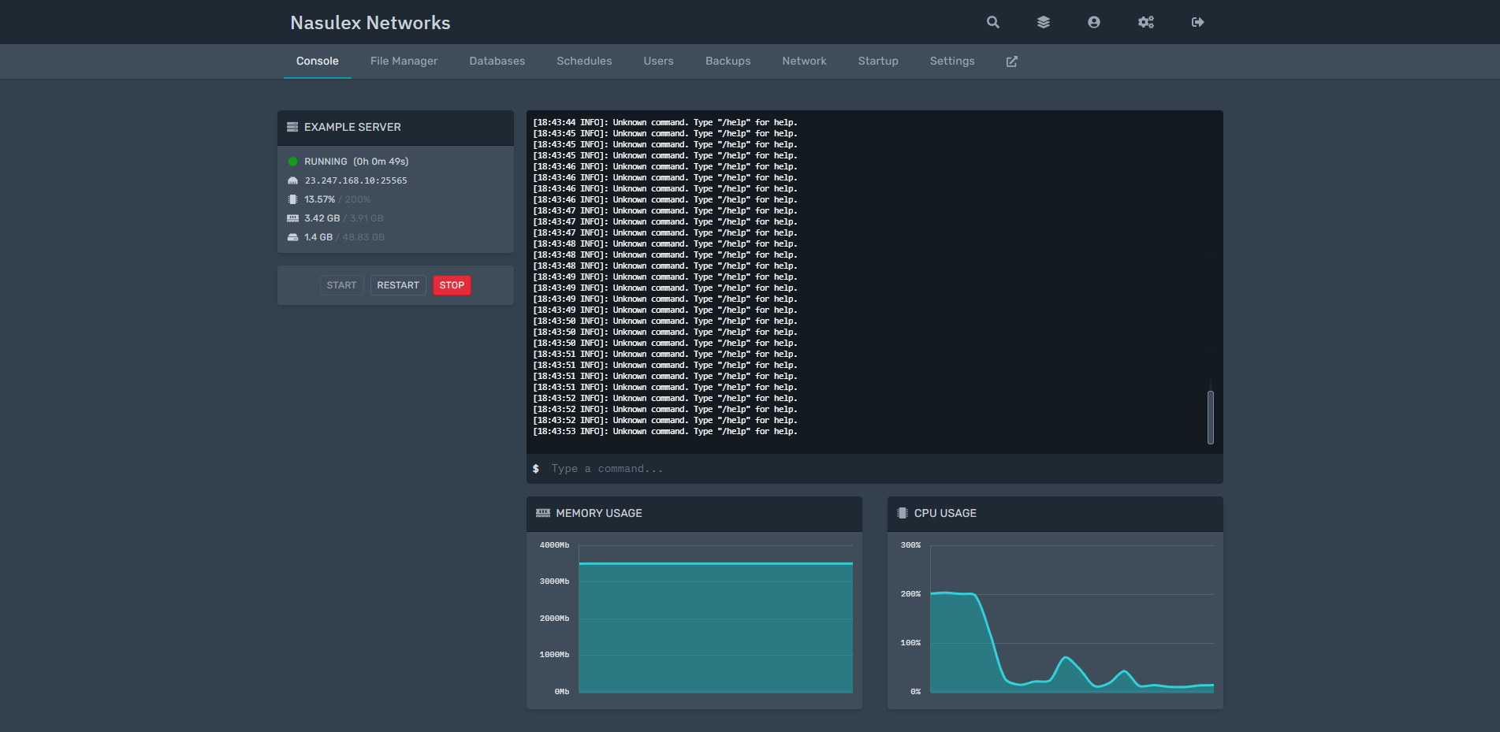Focus the 'Type a command...' input field
Image resolution: width=1500 pixels, height=732 pixels.
[x=875, y=469]
